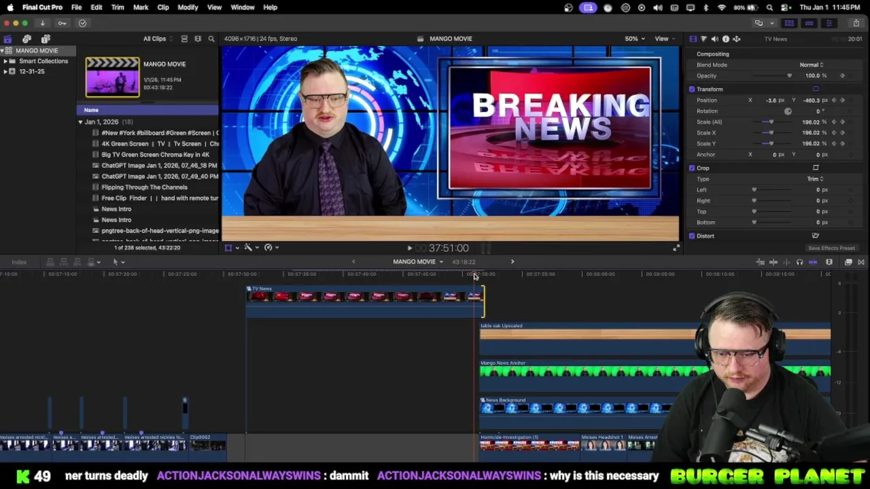Open the Crop Type Trim dropdown
This screenshot has height=489, width=870.
pyautogui.click(x=815, y=179)
